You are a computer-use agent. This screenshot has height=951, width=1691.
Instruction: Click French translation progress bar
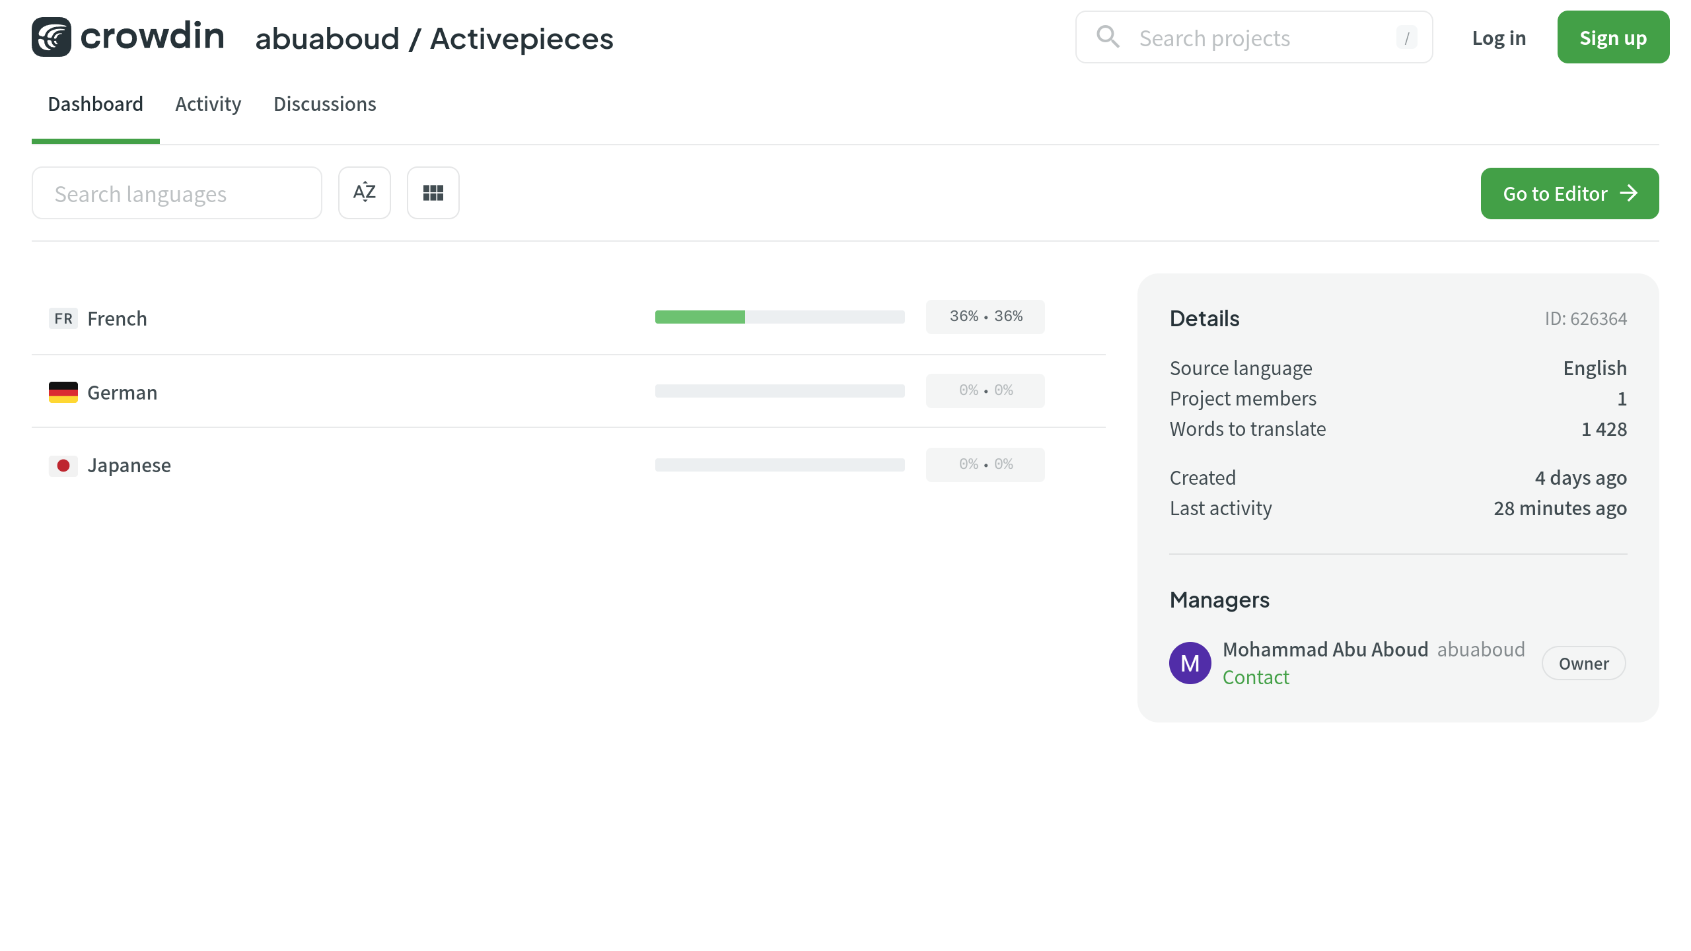click(779, 317)
